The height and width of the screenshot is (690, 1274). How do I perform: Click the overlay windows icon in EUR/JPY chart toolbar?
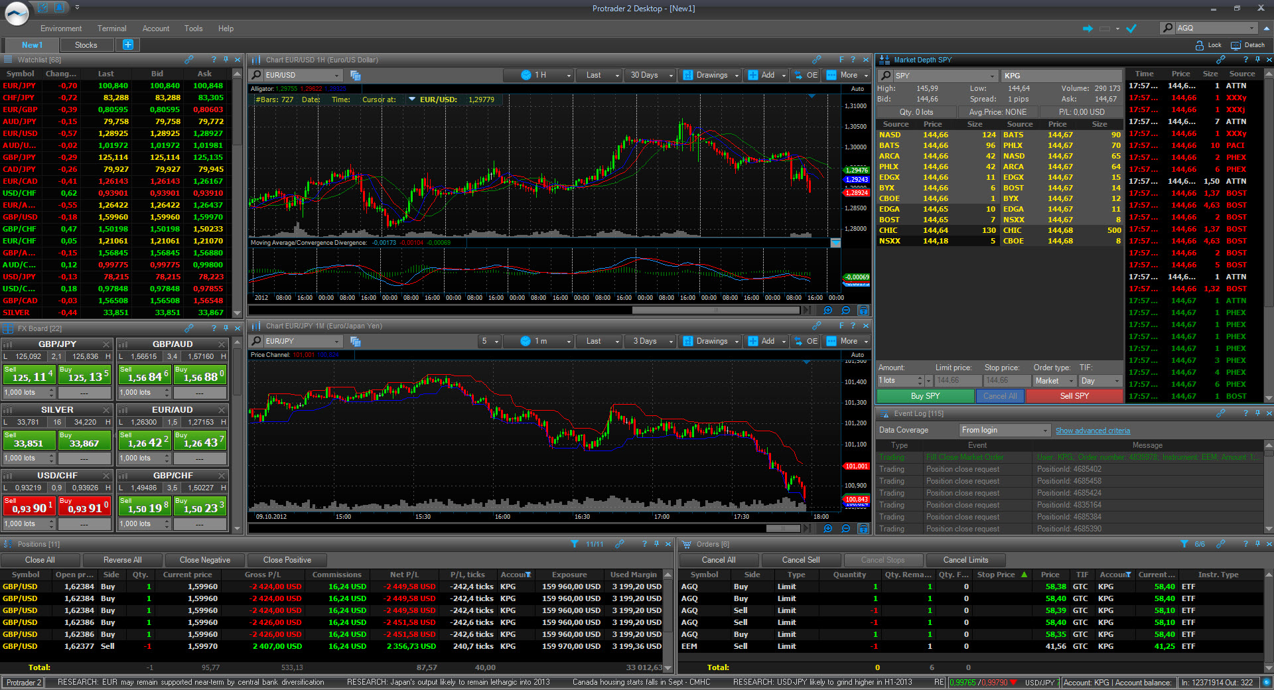355,341
